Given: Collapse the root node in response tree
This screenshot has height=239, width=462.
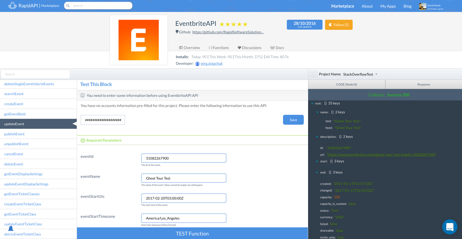Looking at the screenshot, I should 312,103.
